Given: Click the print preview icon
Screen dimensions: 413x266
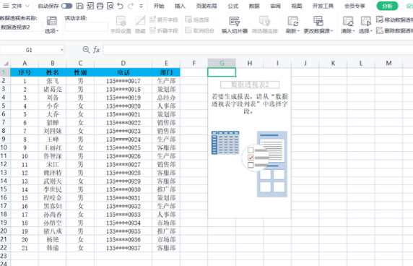Looking at the screenshot, I should click(110, 6).
